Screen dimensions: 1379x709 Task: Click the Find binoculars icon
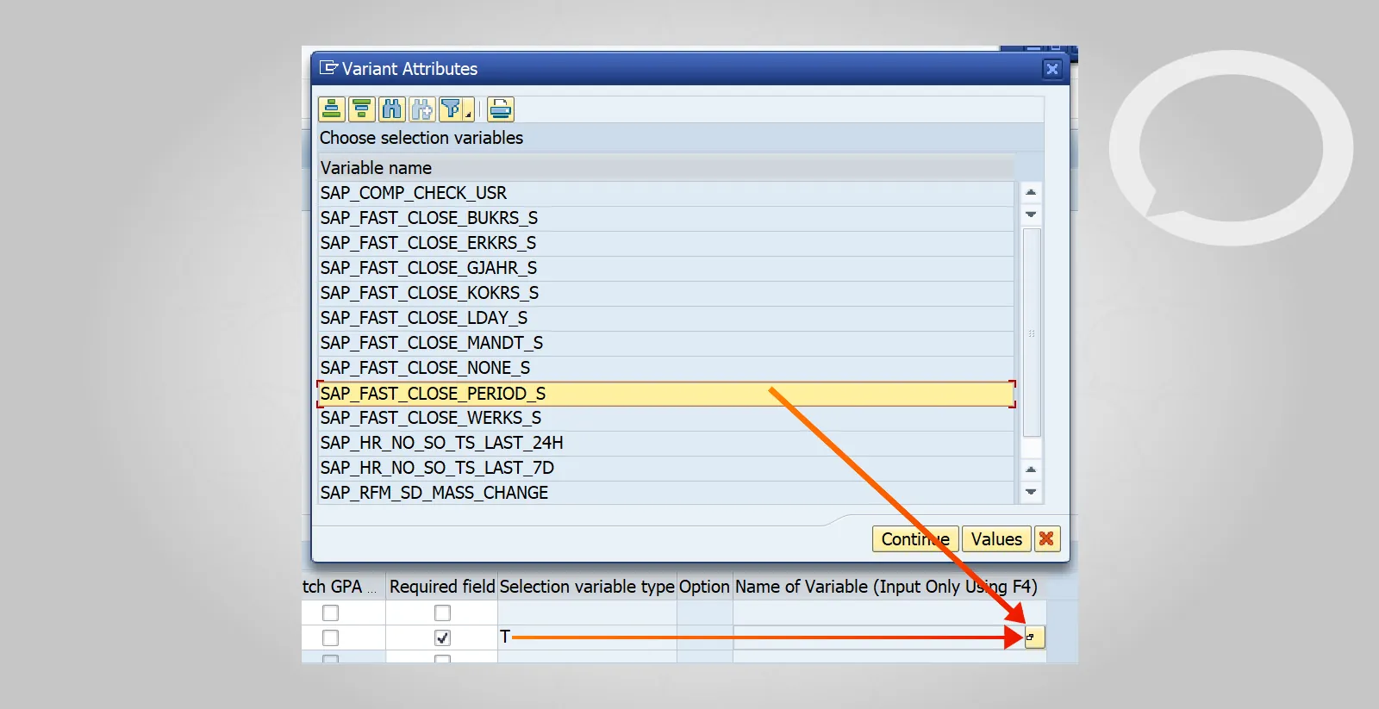392,109
